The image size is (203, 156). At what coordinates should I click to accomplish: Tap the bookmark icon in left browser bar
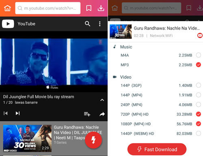(x=89, y=8)
